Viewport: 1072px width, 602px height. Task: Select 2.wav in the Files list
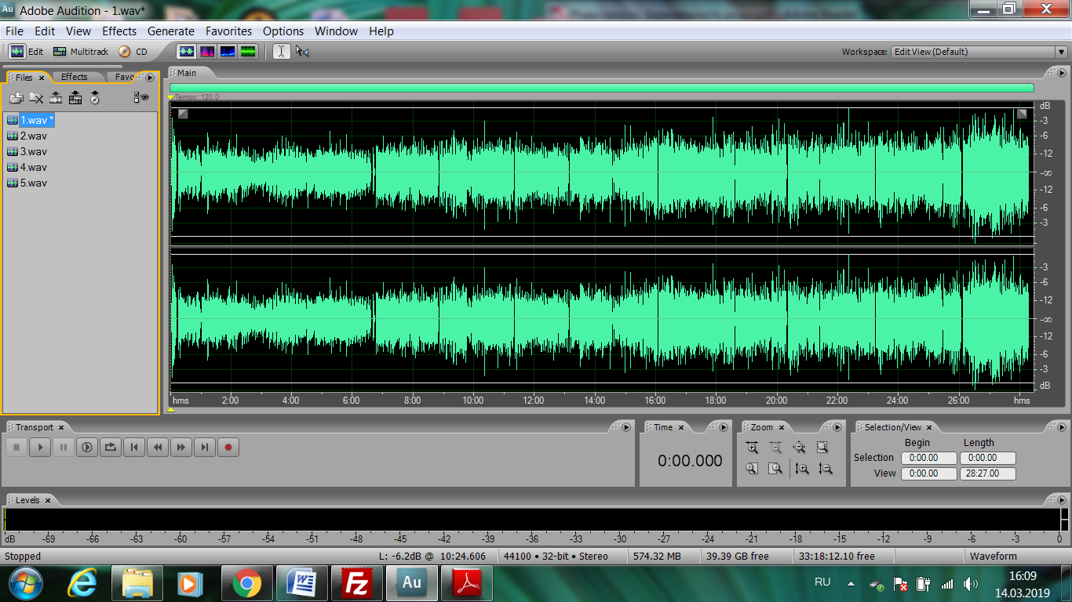tap(34, 136)
